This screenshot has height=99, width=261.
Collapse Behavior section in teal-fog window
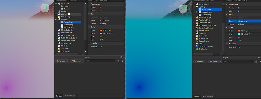coord(227,44)
